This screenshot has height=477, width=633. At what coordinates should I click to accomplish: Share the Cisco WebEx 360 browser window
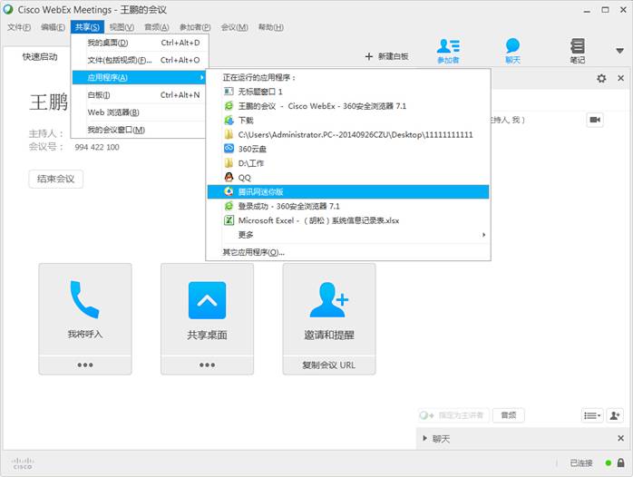coord(348,106)
